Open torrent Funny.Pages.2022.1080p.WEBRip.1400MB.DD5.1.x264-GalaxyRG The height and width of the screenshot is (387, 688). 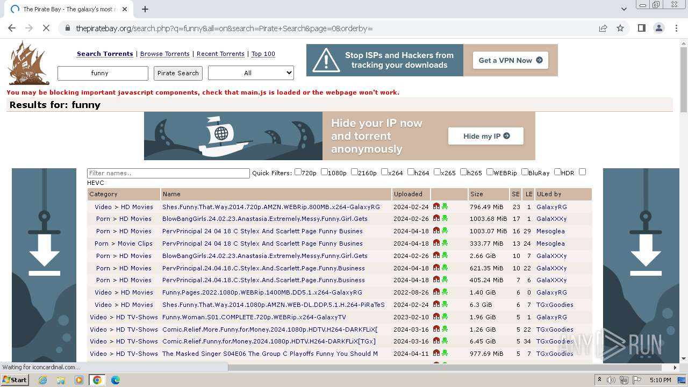[262, 292]
